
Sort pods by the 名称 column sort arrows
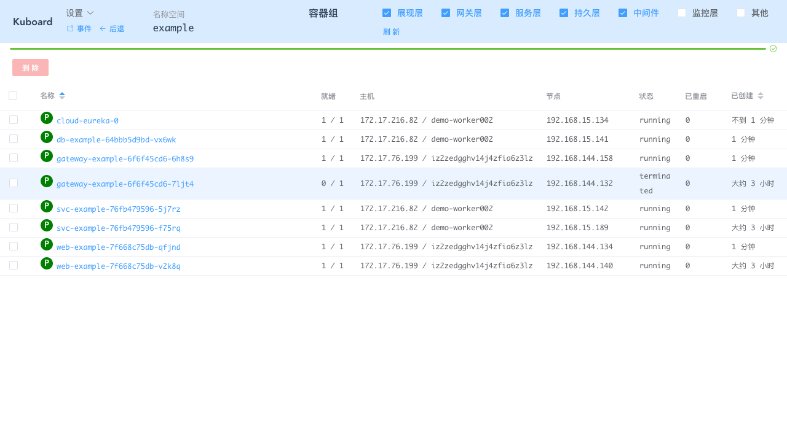(x=62, y=96)
